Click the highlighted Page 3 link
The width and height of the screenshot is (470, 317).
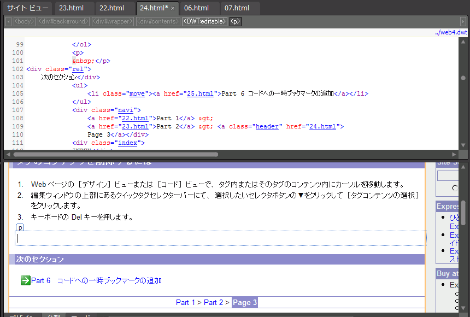tap(245, 302)
